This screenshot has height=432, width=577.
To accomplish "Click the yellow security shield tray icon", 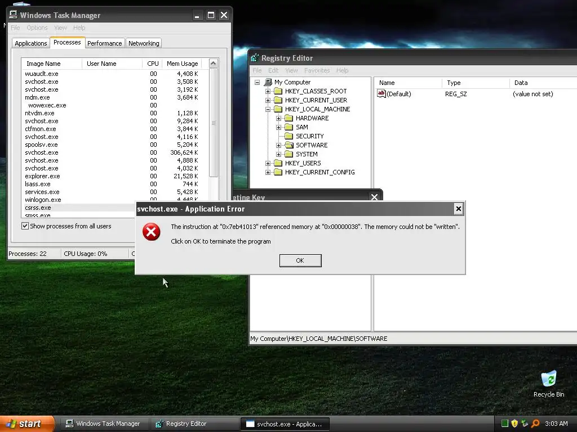I will pos(514,424).
